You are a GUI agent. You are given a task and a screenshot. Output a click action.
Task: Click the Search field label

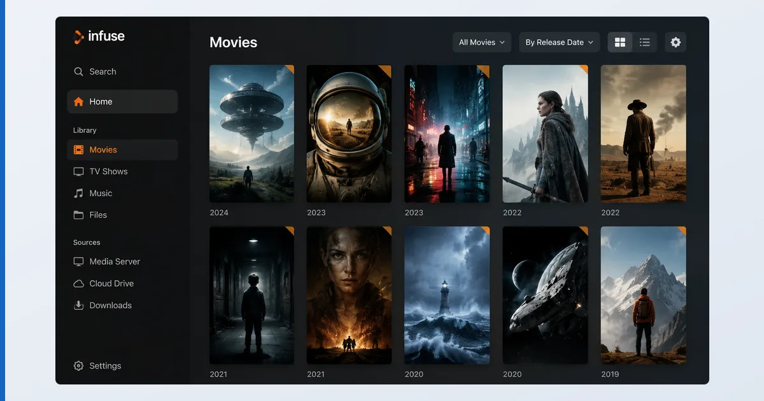tap(103, 72)
